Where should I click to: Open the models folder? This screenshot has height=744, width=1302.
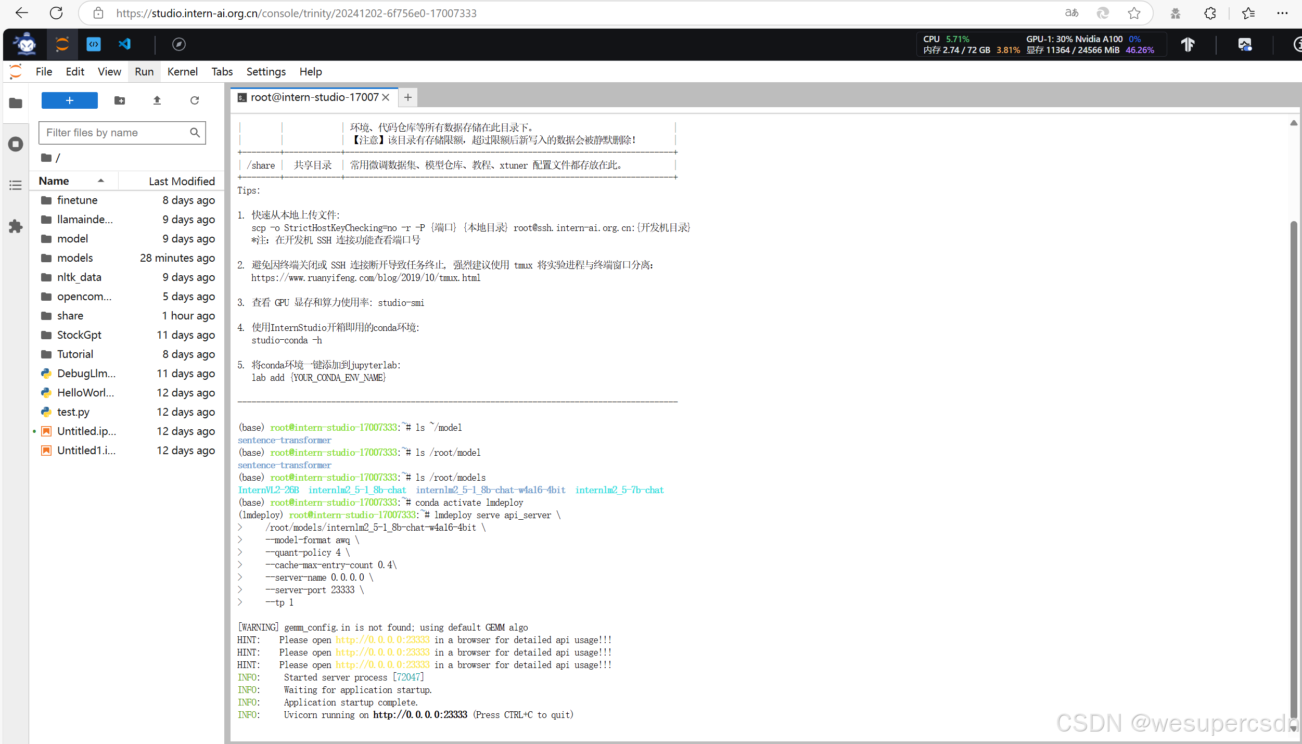coord(75,258)
